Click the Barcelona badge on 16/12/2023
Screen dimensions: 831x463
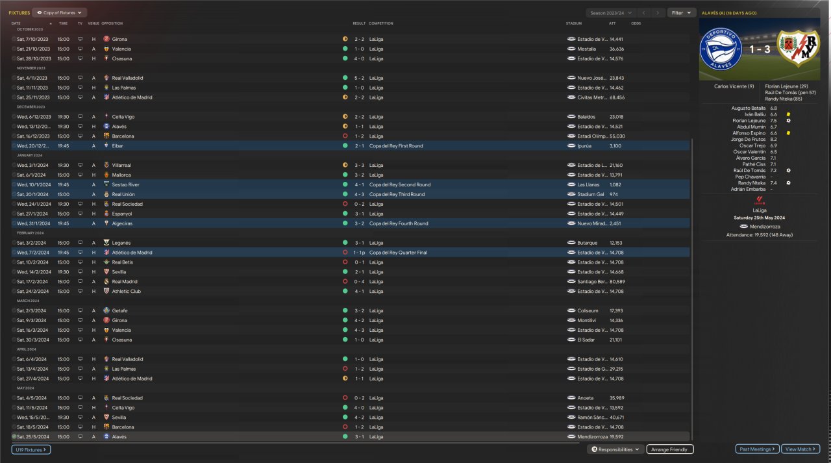(x=106, y=136)
